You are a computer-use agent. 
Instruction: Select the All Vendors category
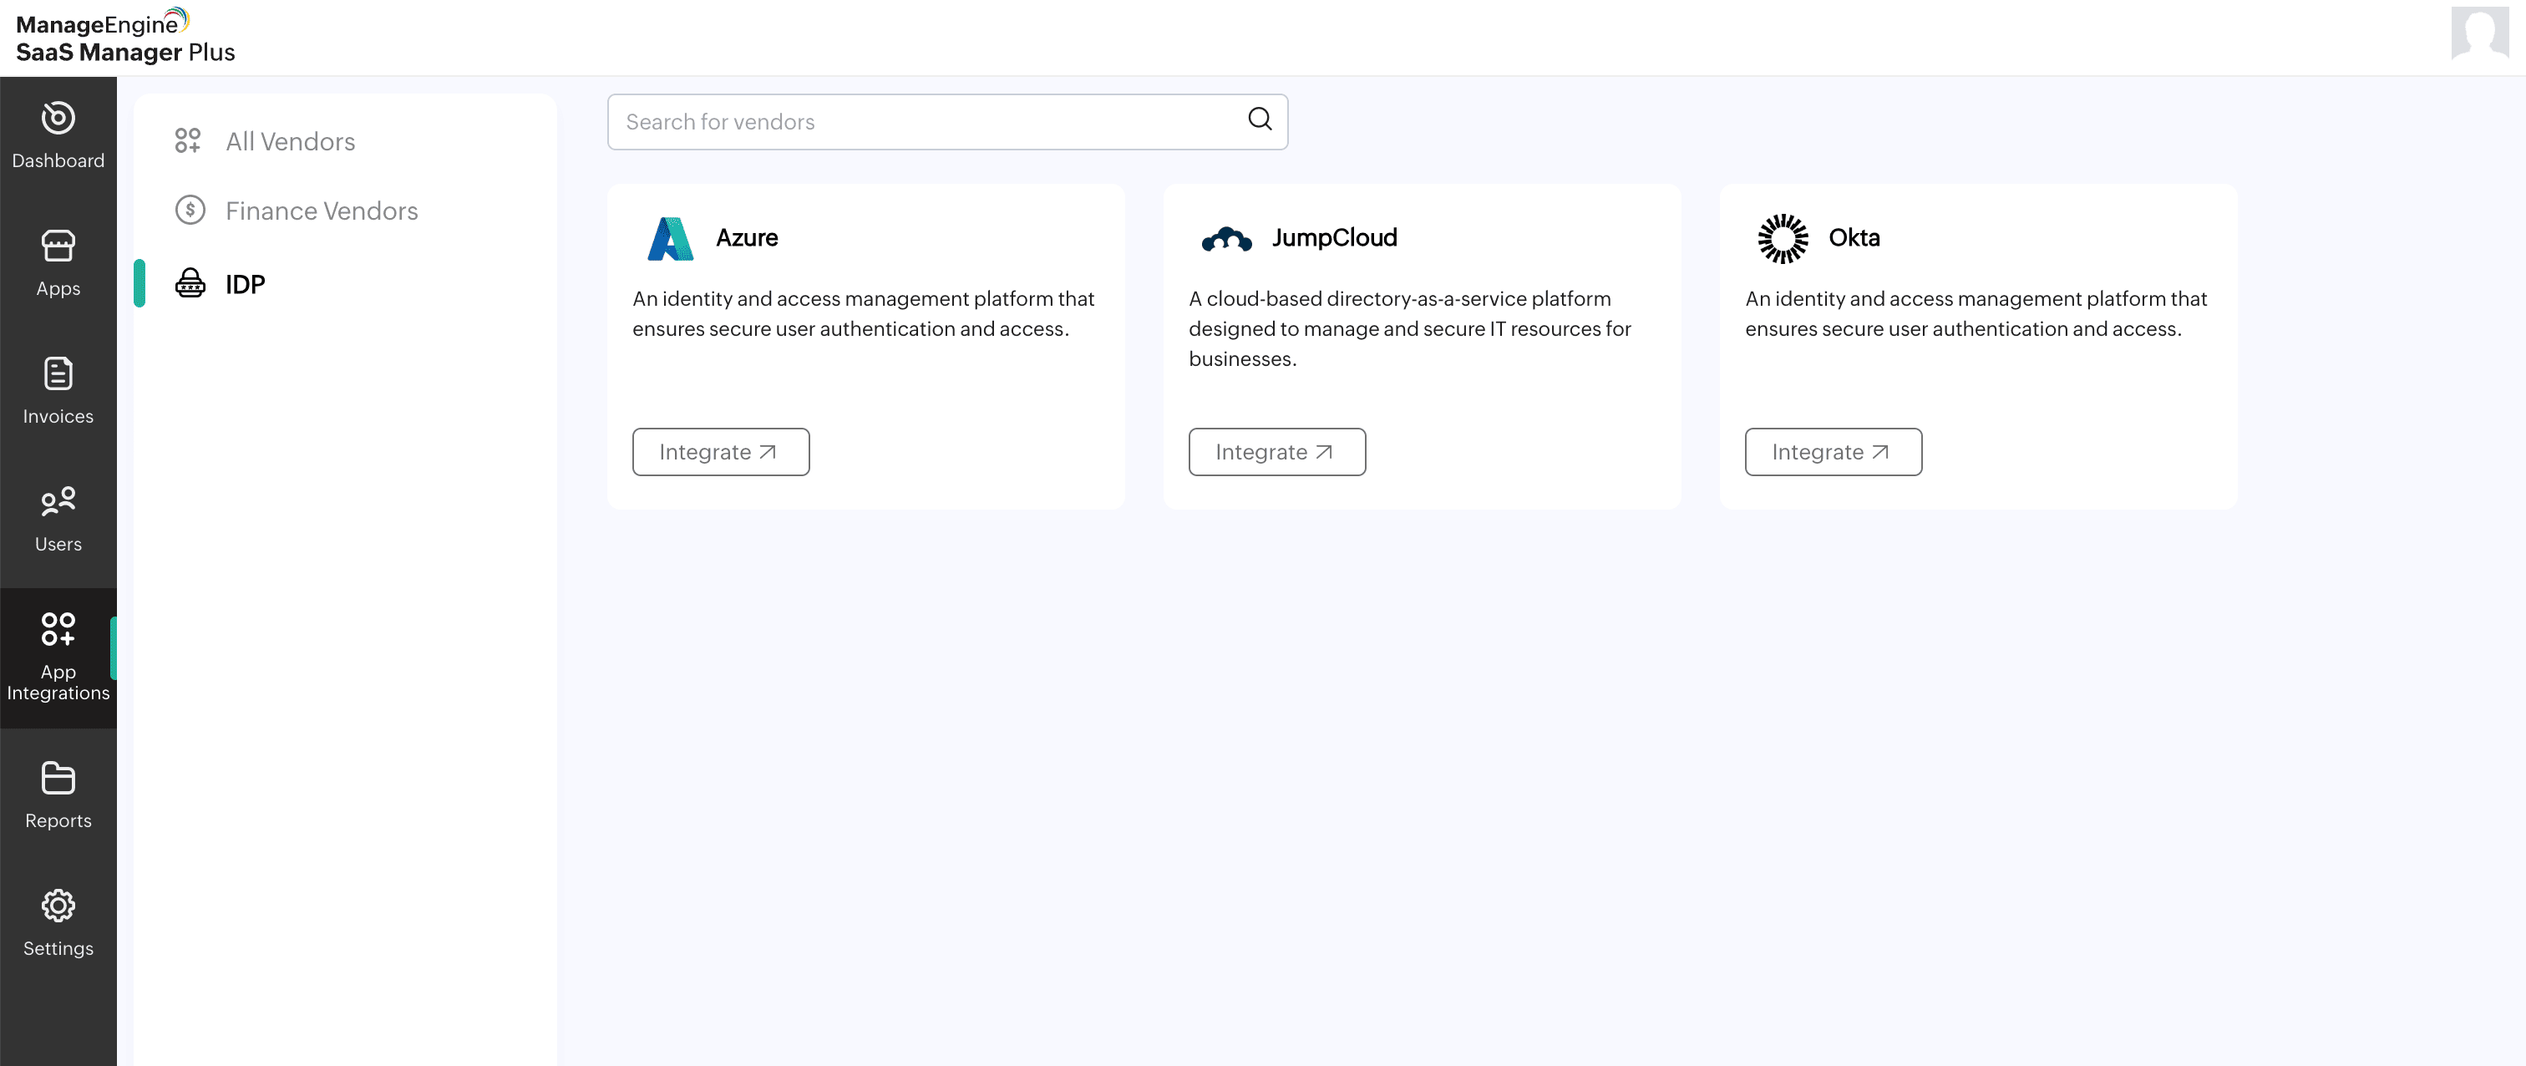tap(290, 140)
